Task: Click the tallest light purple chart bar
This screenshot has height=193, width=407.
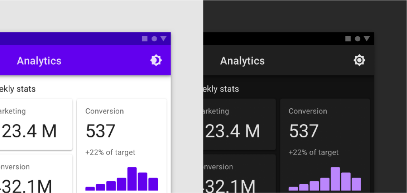Action: [x=335, y=179]
